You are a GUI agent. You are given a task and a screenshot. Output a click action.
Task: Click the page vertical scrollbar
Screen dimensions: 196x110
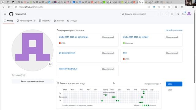click(x=194, y=47)
